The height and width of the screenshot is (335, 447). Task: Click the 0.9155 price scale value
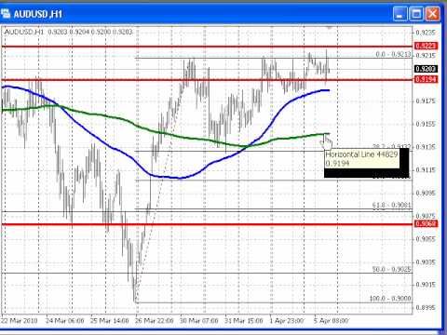pos(426,124)
